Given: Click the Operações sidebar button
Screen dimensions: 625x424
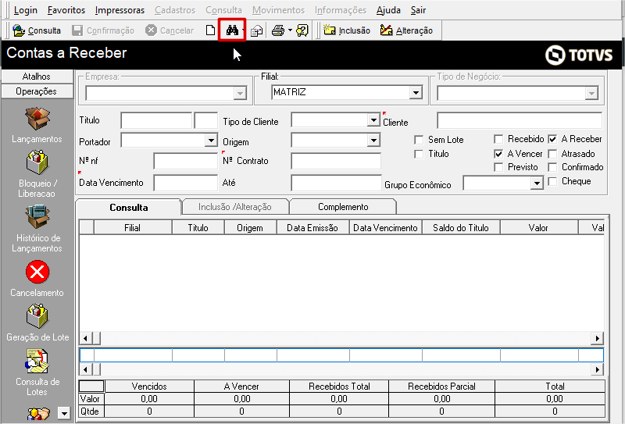Looking at the screenshot, I should 37,91.
